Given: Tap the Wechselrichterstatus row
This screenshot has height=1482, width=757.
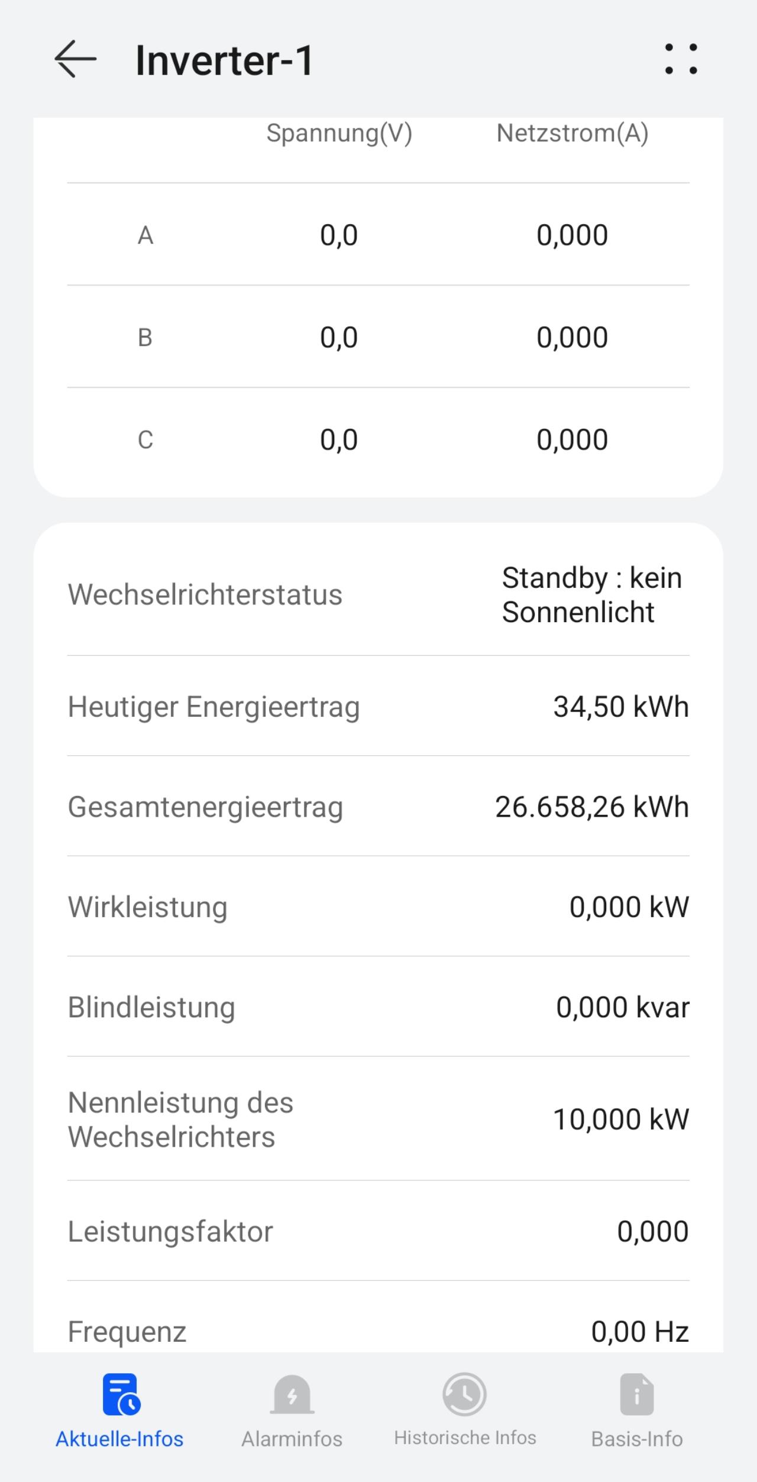Looking at the screenshot, I should (x=378, y=594).
